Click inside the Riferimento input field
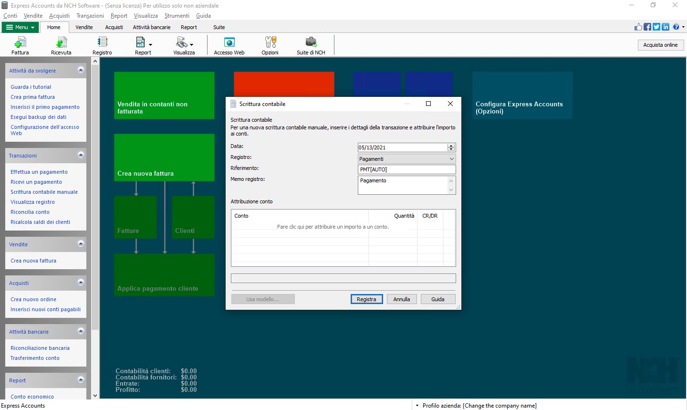This screenshot has width=687, height=410. pos(407,169)
